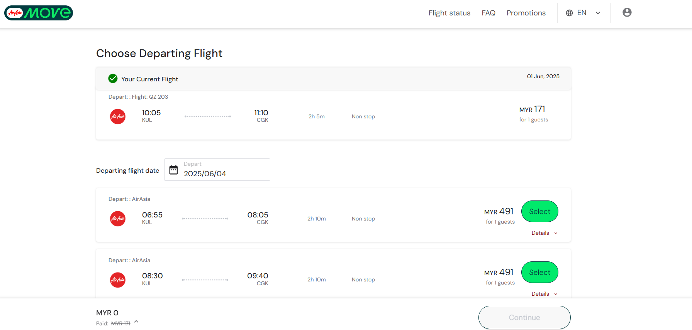The image size is (692, 330).
Task: Expand Details for the 08:30 flight
Action: coord(544,294)
